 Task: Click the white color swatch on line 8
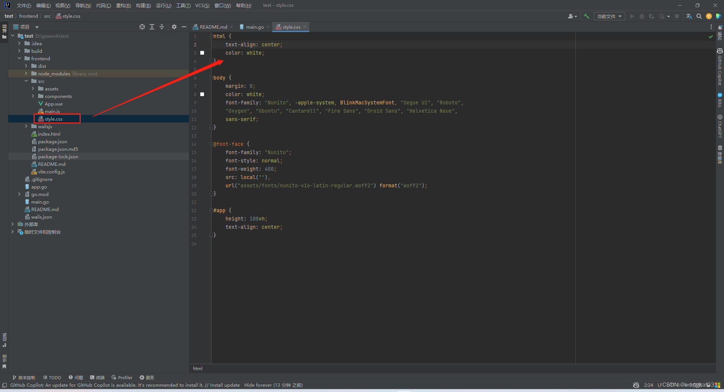point(202,94)
